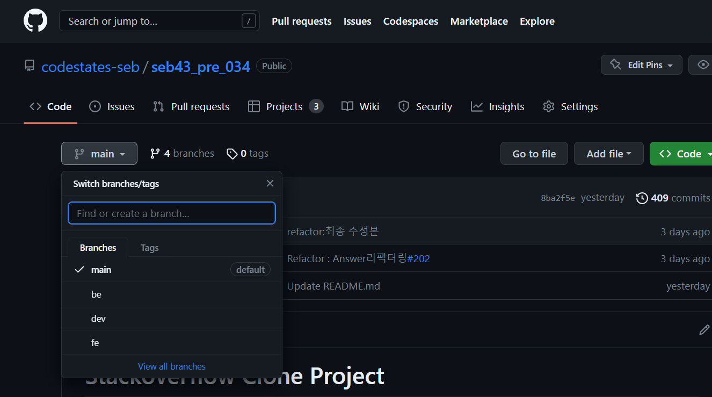The image size is (712, 397).
Task: Open the Insights tab
Action: click(497, 106)
